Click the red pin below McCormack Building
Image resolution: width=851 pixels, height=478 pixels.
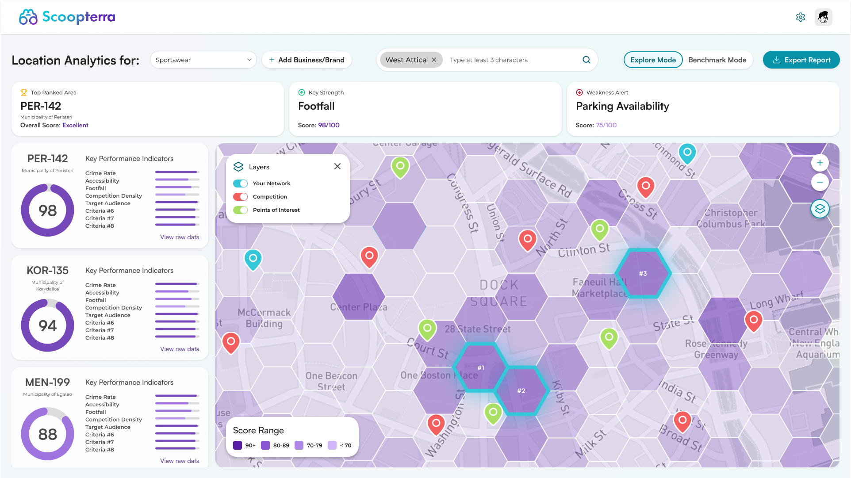click(x=231, y=344)
